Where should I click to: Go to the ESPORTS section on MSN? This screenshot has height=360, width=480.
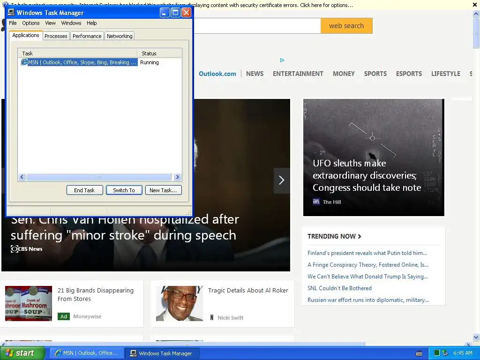(x=409, y=74)
